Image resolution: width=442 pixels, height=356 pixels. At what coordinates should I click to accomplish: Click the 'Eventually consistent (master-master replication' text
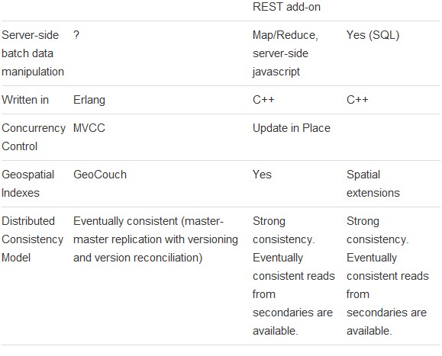[x=156, y=230]
